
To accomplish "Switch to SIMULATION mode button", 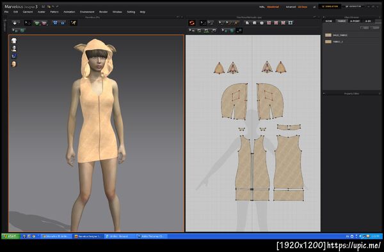I will tap(330, 6).
